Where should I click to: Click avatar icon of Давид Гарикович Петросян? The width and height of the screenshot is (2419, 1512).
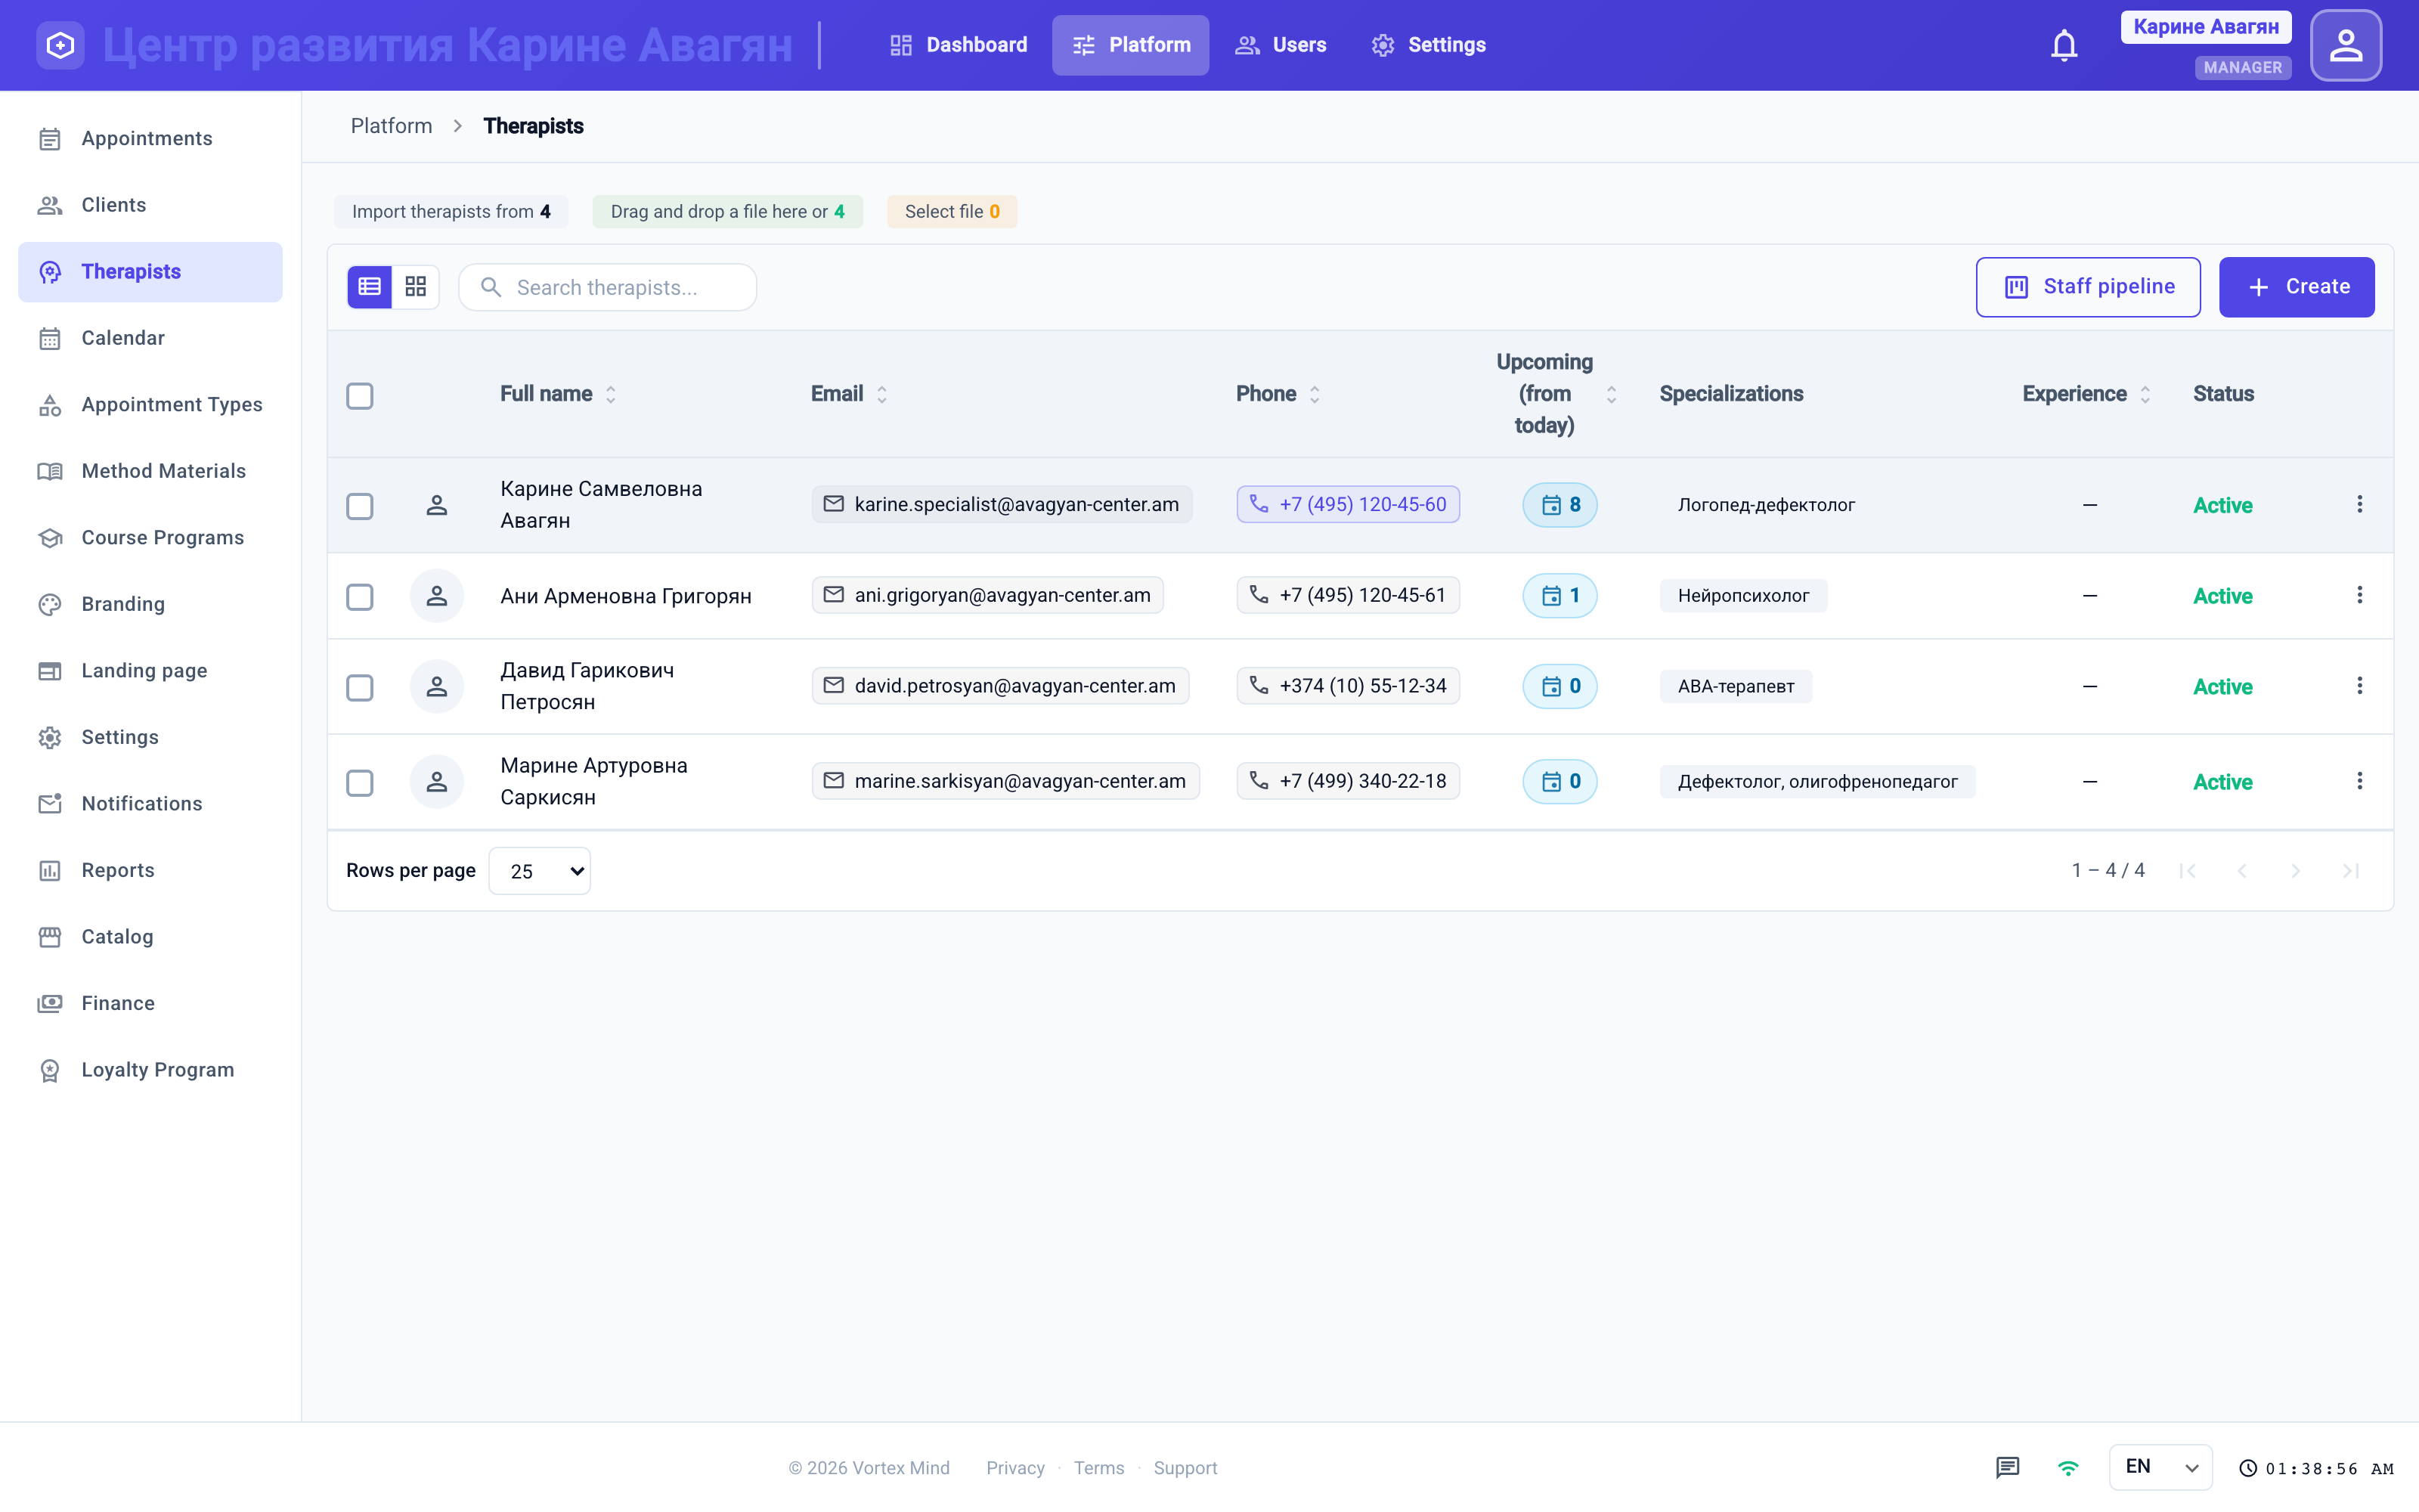(437, 686)
